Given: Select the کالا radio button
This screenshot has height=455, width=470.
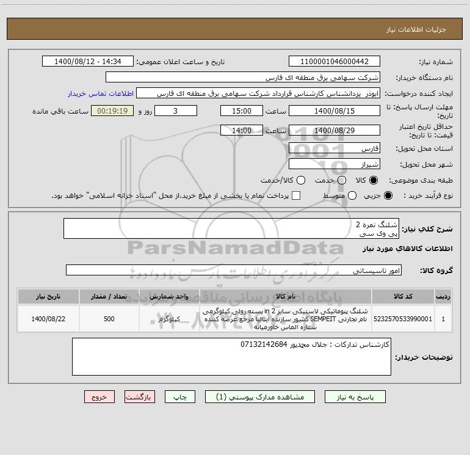Looking at the screenshot, I should 374,180.
